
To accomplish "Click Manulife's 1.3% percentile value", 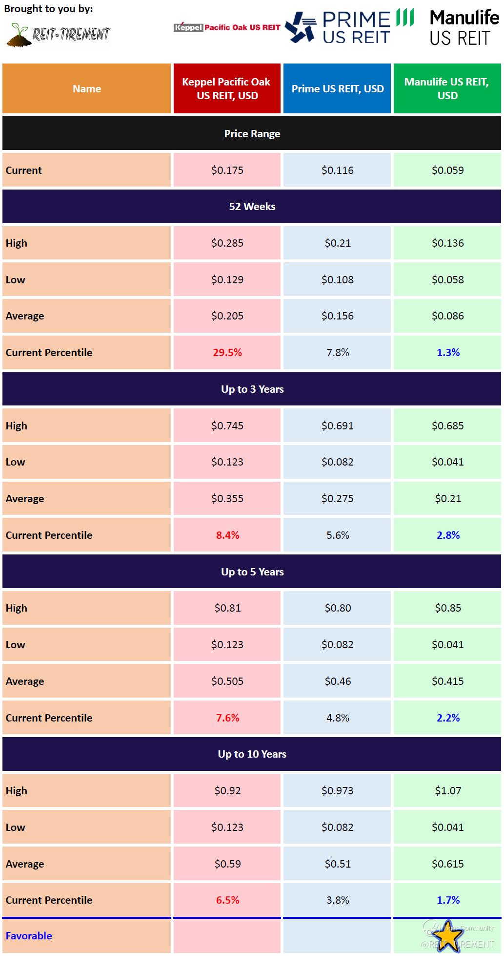I will click(448, 352).
